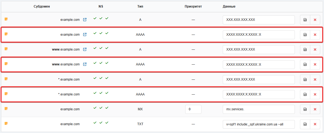324x133 pixels.
Task: Edit IPv6 data field of *.example.com AAAA
Action: pos(259,94)
